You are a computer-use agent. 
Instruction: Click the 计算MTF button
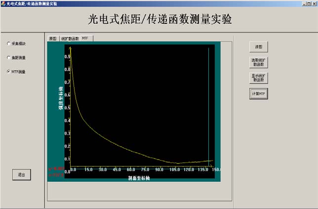[x=259, y=93]
